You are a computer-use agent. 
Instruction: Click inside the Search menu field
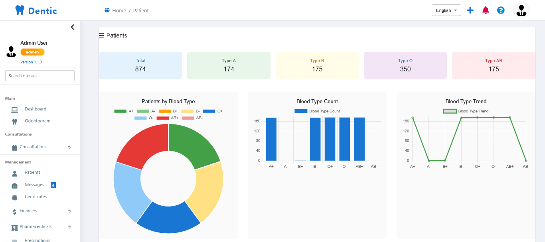click(39, 75)
